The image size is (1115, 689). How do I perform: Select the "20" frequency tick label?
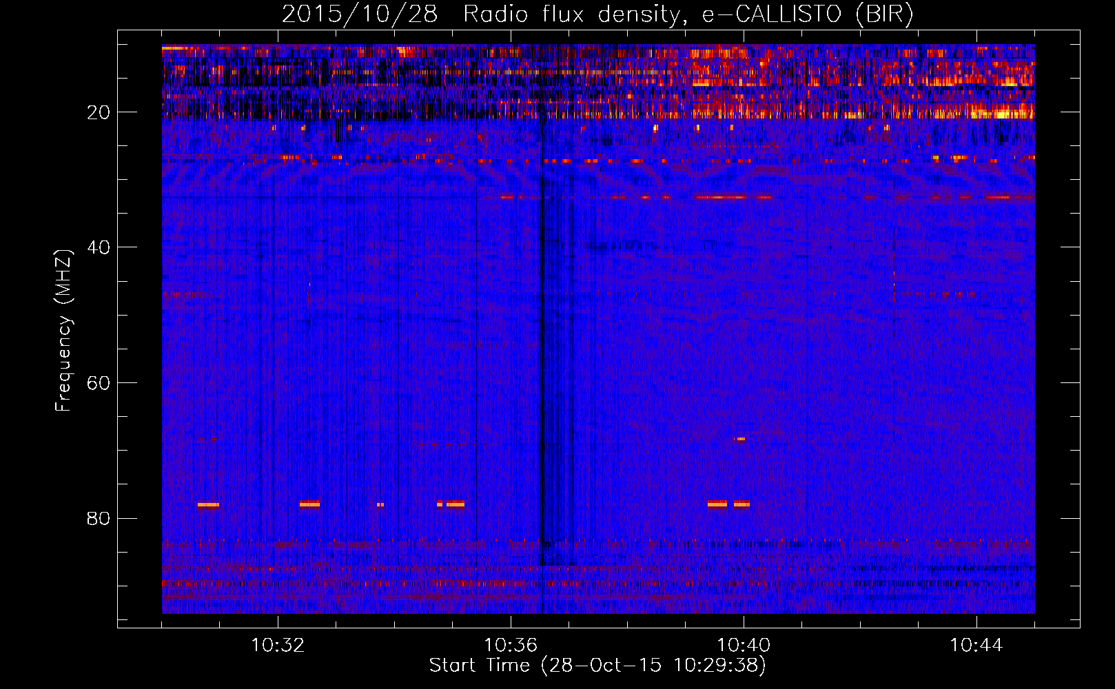(99, 112)
